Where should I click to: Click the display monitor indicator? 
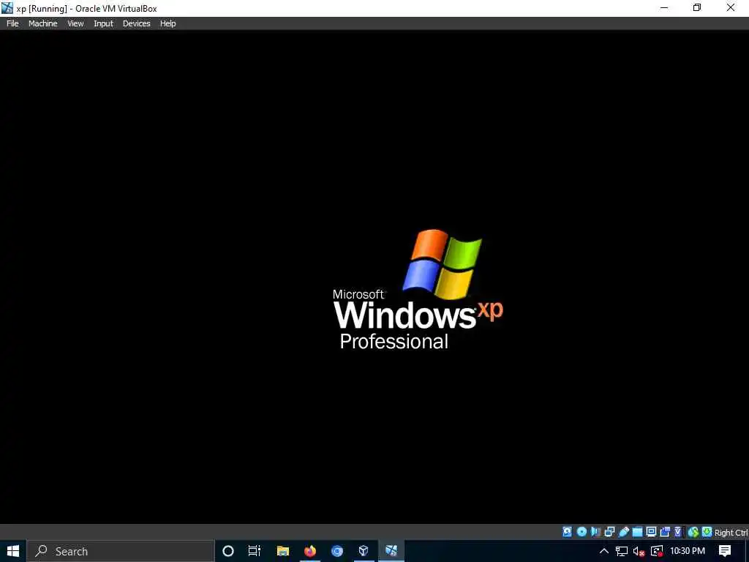pos(651,531)
